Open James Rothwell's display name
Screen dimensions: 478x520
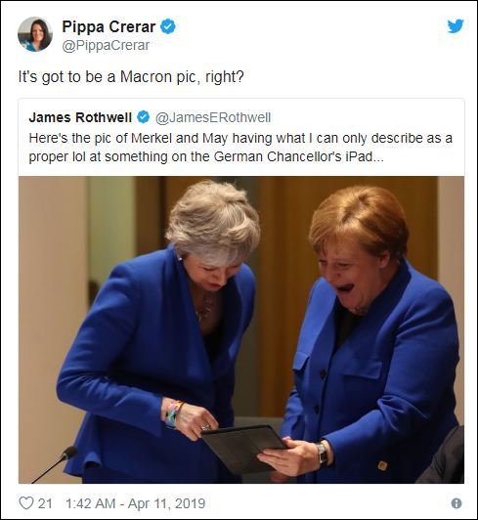tap(80, 117)
